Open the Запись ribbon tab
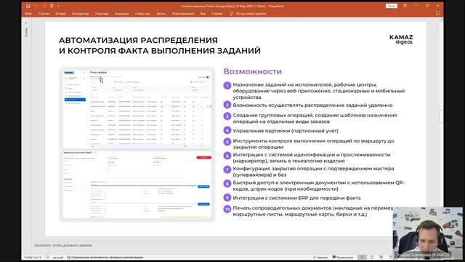 click(x=161, y=14)
